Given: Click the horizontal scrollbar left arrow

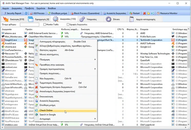Looking at the screenshot, I should point(2,127).
